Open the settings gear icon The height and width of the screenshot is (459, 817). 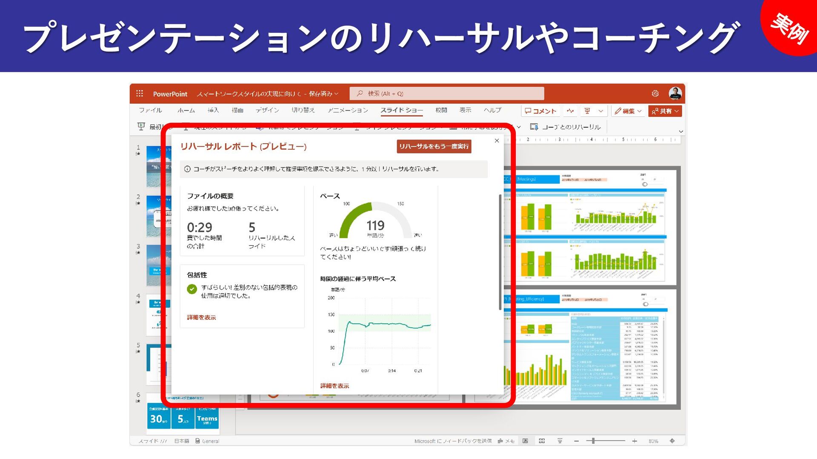click(655, 93)
